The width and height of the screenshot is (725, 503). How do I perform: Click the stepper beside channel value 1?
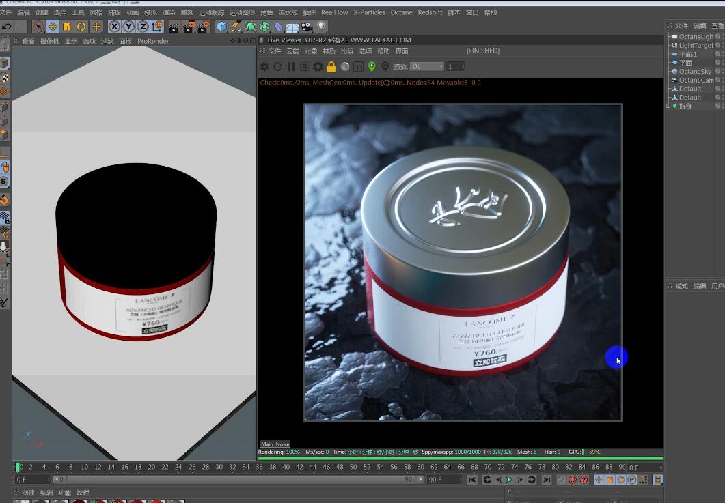coord(463,66)
